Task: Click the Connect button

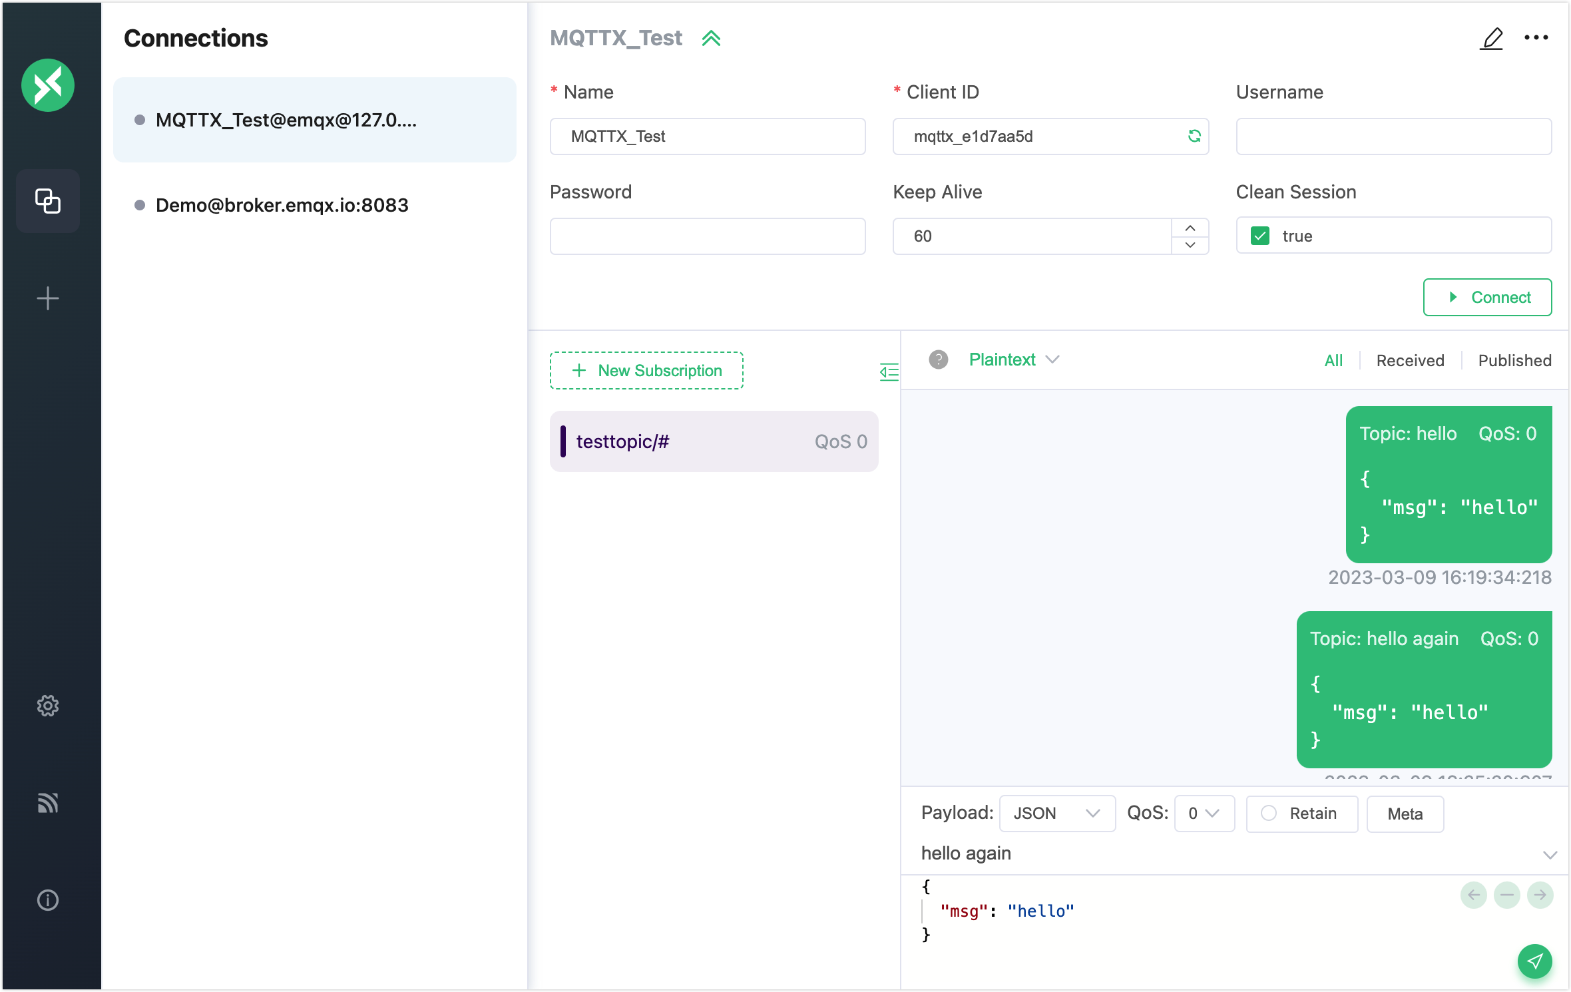Action: [x=1486, y=297]
